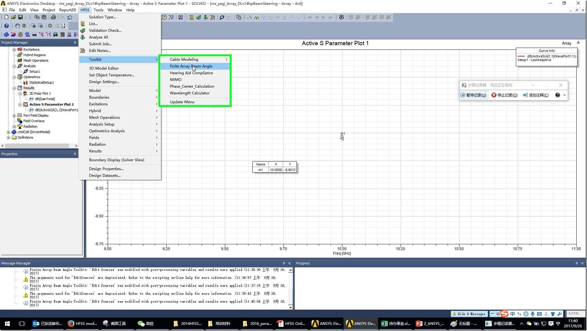
Task: Click the green Validate check toolbar icon
Action: (x=199, y=17)
